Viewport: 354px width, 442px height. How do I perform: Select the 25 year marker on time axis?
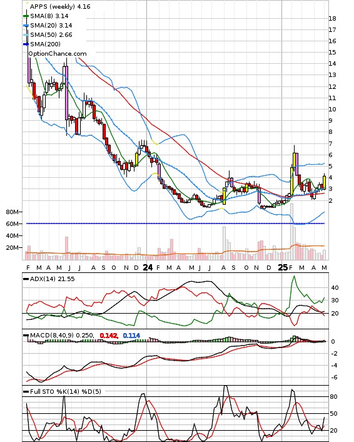(x=283, y=267)
